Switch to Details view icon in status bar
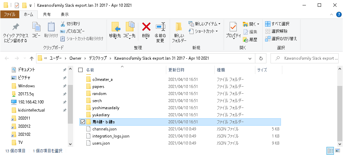The width and height of the screenshot is (343, 155). (x=330, y=151)
